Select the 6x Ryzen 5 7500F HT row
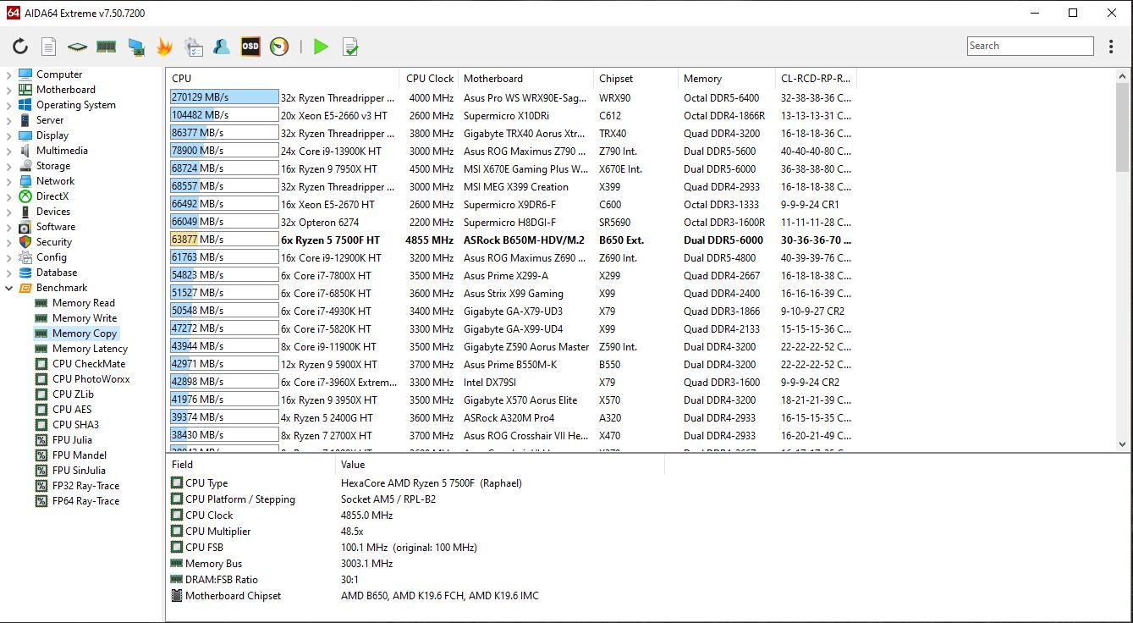Image resolution: width=1133 pixels, height=623 pixels. (x=511, y=240)
